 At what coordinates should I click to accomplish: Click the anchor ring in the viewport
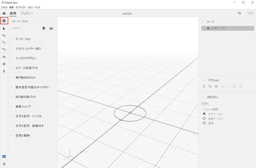pos(130,113)
